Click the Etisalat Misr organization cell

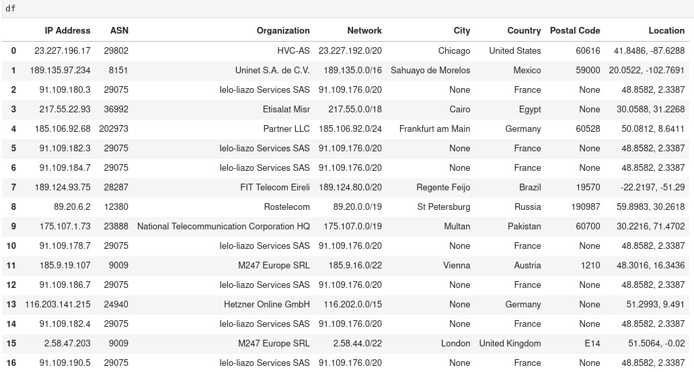tap(286, 109)
